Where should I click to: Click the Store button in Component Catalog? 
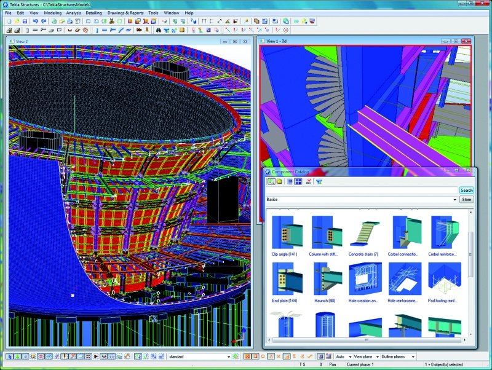(x=467, y=199)
